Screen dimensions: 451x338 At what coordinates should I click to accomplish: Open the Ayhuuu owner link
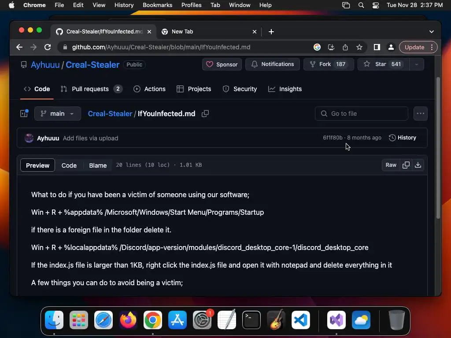45,65
